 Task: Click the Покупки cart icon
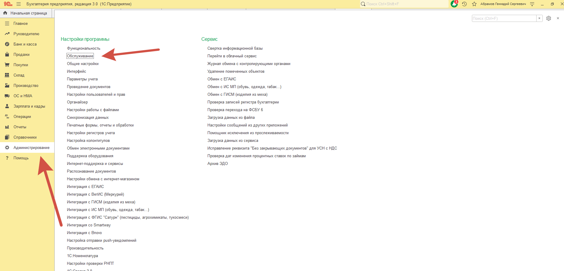[x=7, y=65]
